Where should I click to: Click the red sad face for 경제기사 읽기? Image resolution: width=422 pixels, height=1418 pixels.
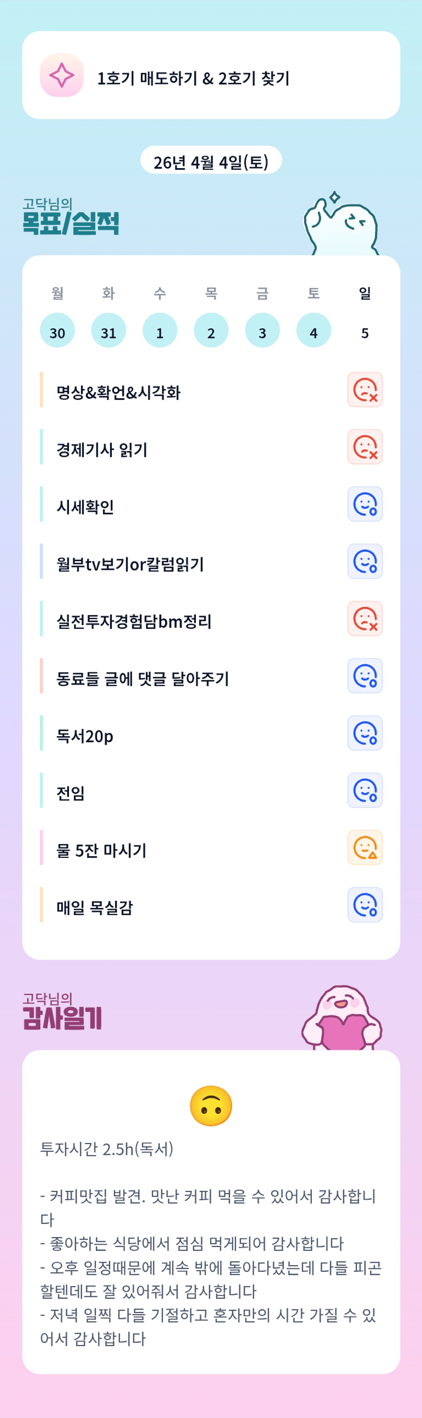tap(365, 447)
